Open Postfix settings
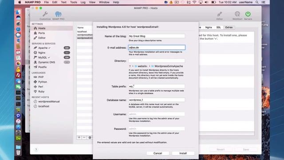The height and width of the screenshot is (160, 284). click(43, 67)
